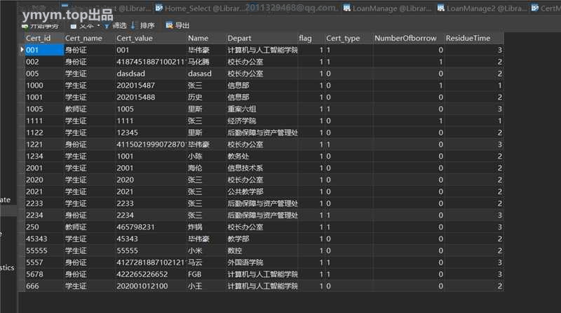Click Depart cell 教学部 in row 45343
Image resolution: width=561 pixels, height=313 pixels.
tap(262, 239)
